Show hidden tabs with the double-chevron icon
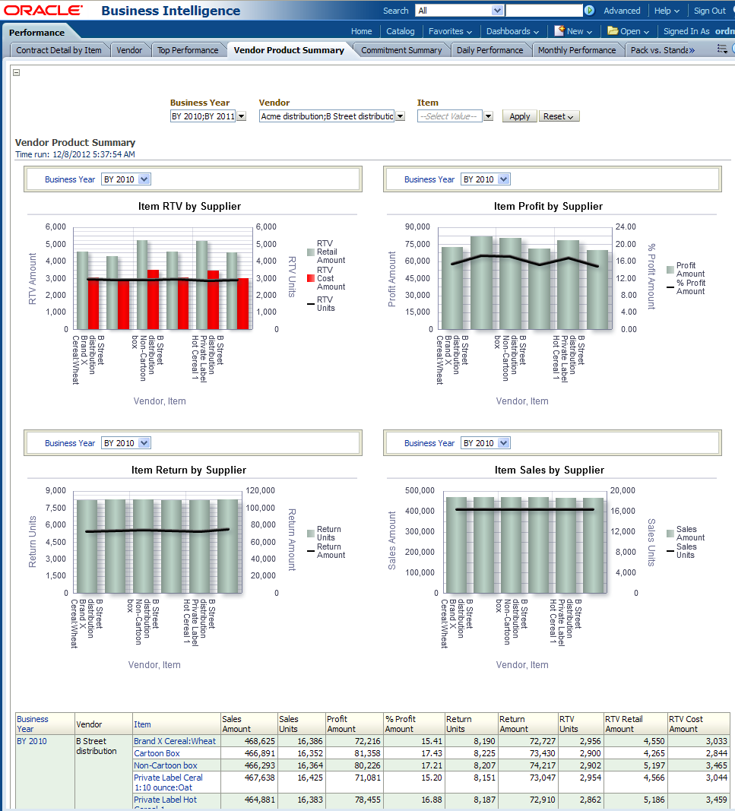The height and width of the screenshot is (811, 735). [691, 50]
